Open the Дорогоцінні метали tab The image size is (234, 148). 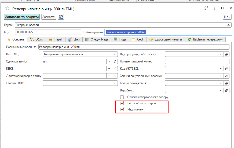166,39
